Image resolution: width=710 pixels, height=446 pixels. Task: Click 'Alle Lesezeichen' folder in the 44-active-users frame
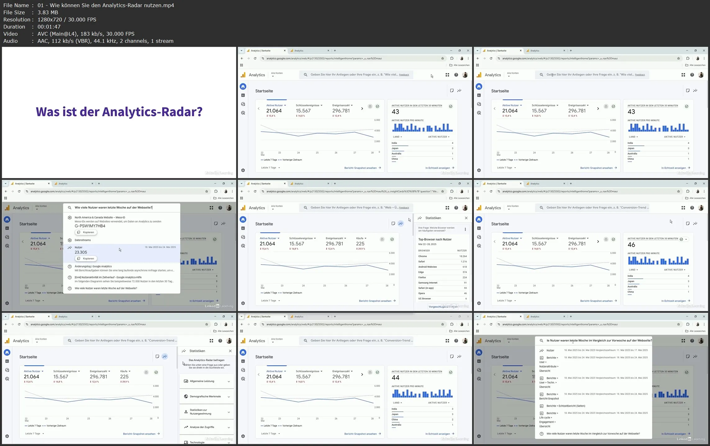point(460,331)
